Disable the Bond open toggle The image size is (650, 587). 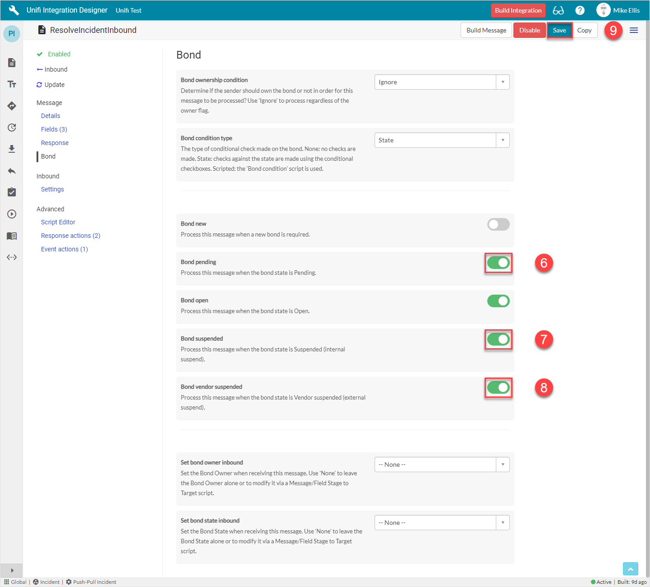(498, 300)
